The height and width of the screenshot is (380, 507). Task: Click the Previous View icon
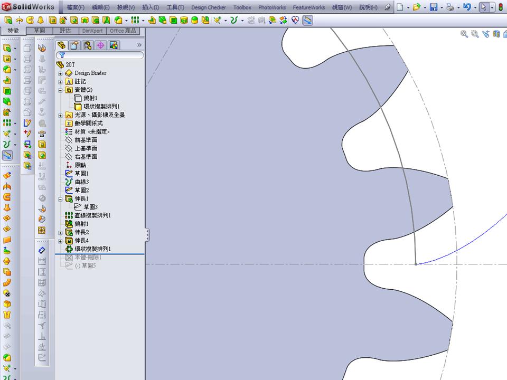pyautogui.click(x=486, y=34)
